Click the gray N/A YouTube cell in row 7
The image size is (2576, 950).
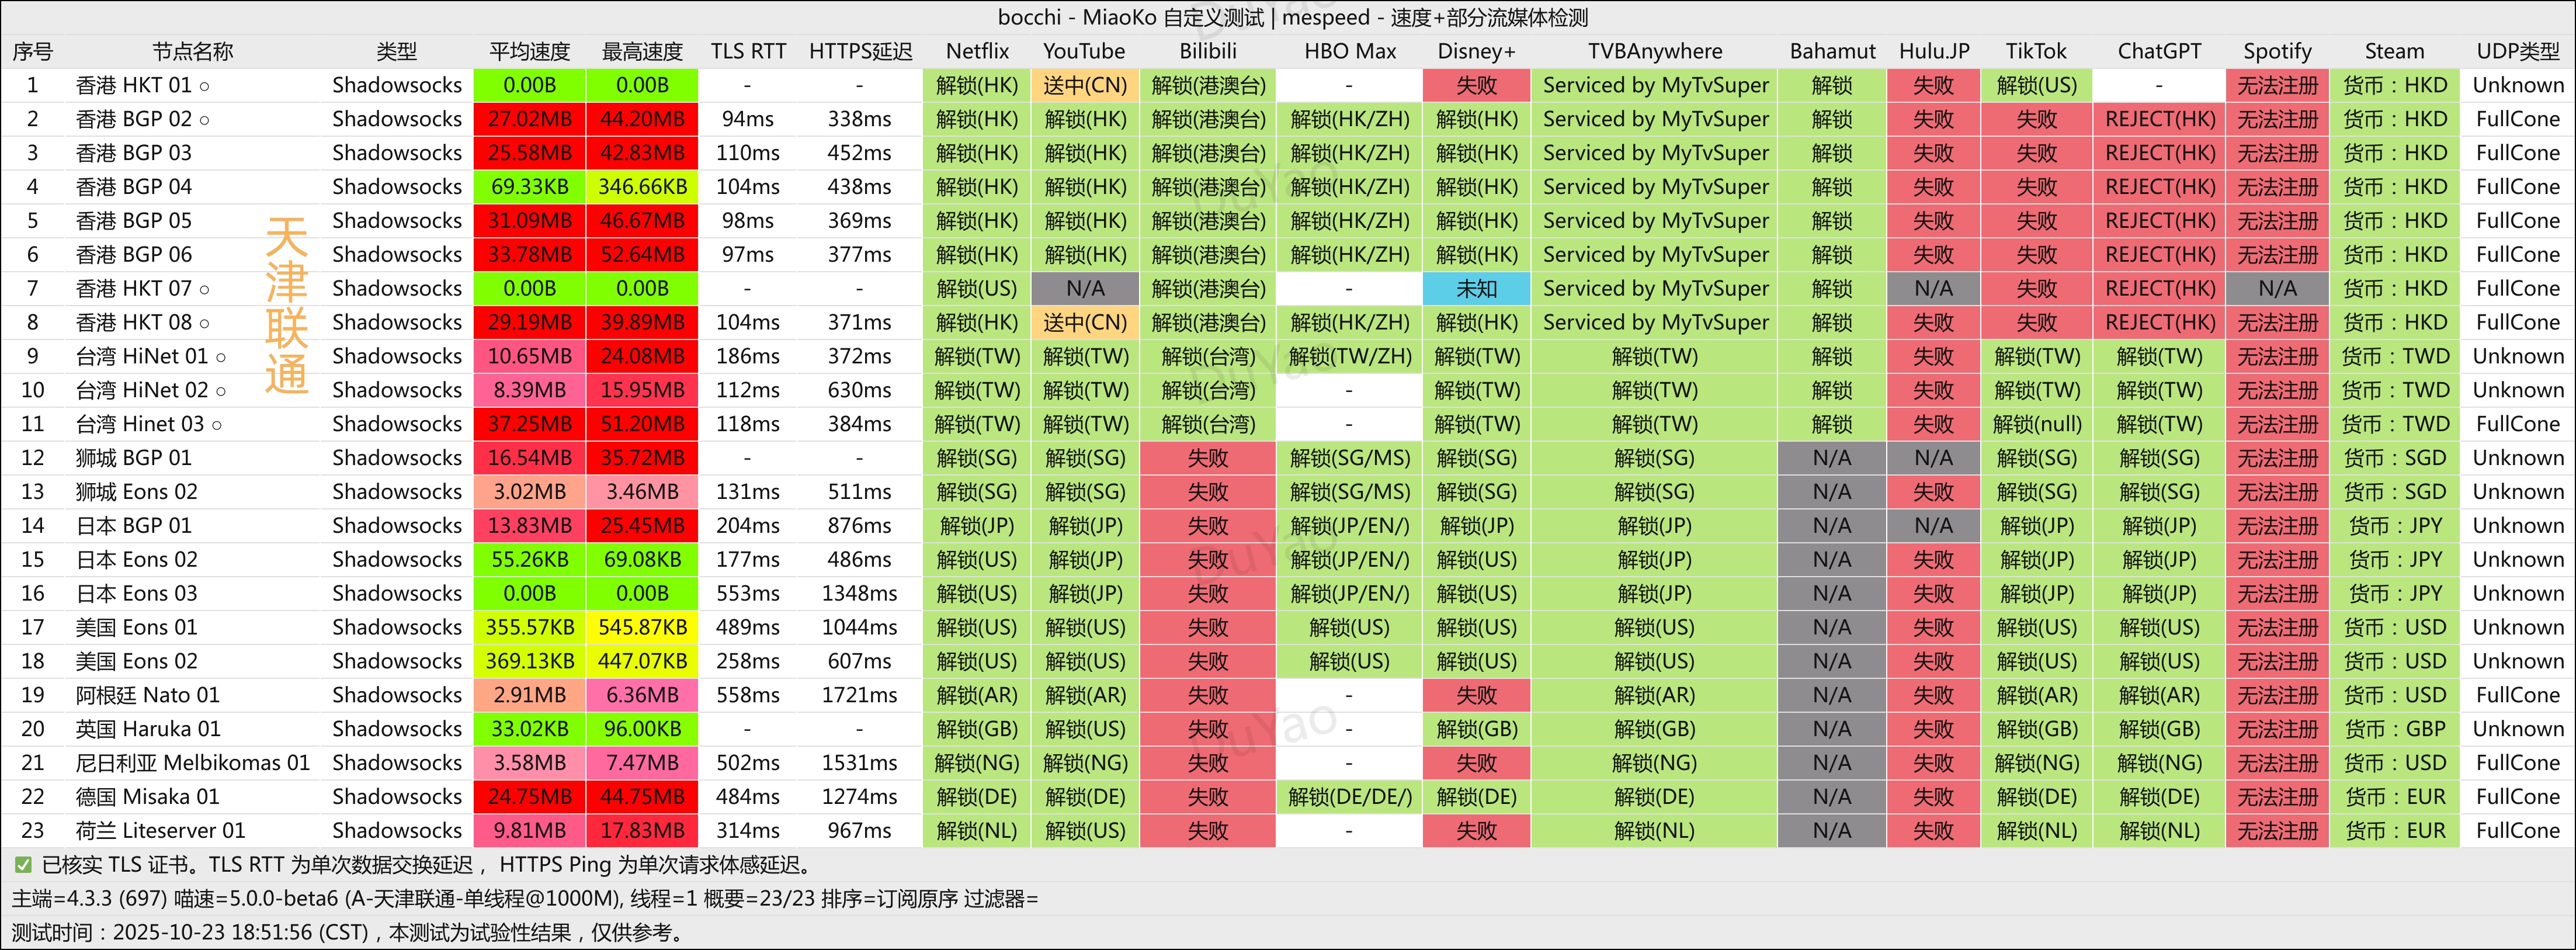(x=1084, y=289)
